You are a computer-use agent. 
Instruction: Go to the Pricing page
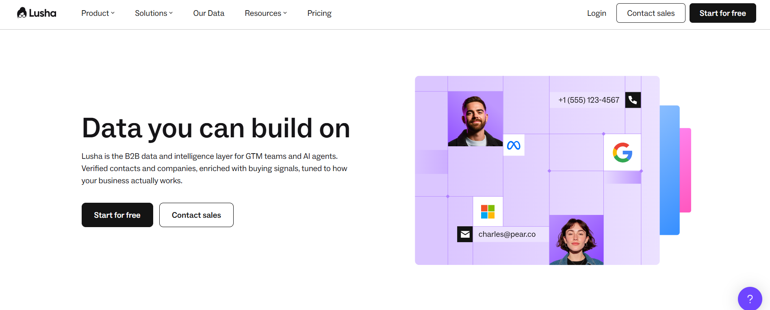pyautogui.click(x=319, y=13)
